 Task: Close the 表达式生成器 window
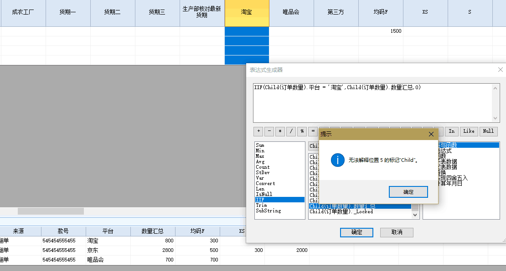pyautogui.click(x=501, y=70)
